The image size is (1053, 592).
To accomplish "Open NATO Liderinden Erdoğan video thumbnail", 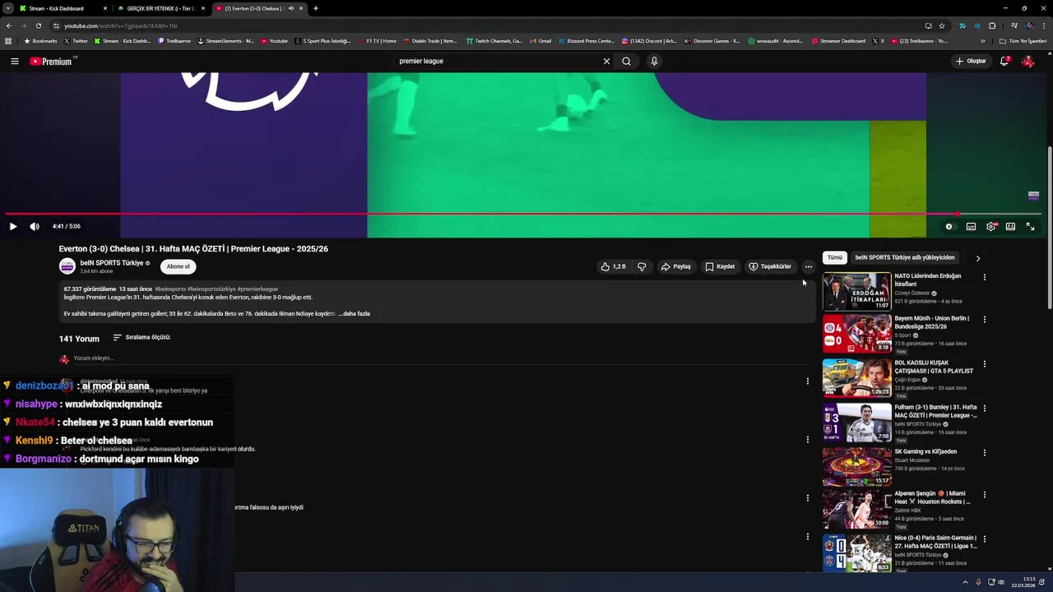I will coord(856,291).
